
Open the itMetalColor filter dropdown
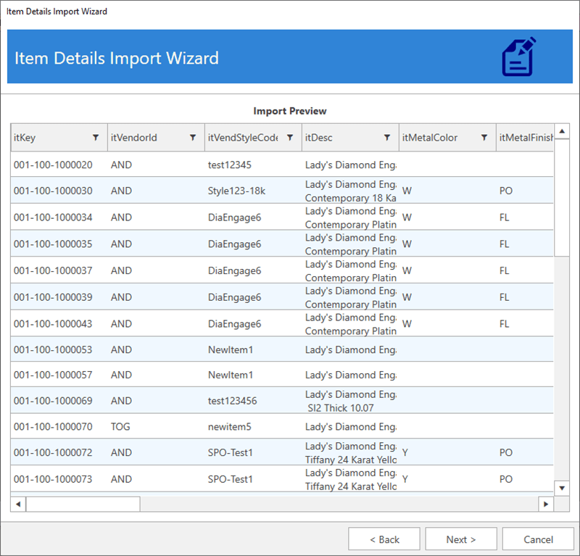pos(484,137)
